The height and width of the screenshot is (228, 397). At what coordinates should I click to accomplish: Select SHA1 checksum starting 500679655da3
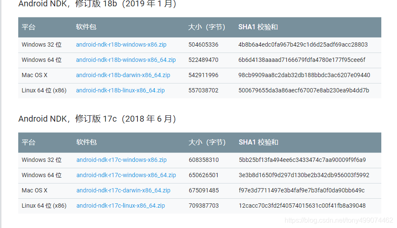pyautogui.click(x=304, y=90)
